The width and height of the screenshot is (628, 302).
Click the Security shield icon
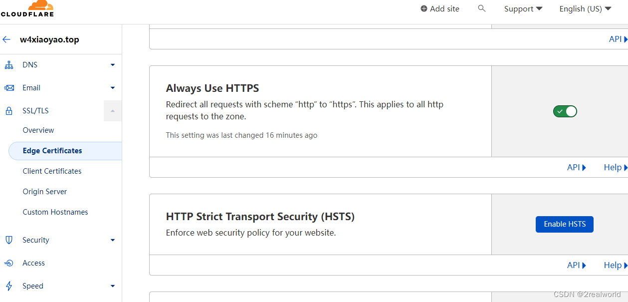[9, 240]
